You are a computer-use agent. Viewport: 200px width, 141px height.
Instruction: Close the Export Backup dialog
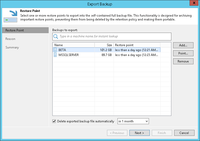pos(193,4)
